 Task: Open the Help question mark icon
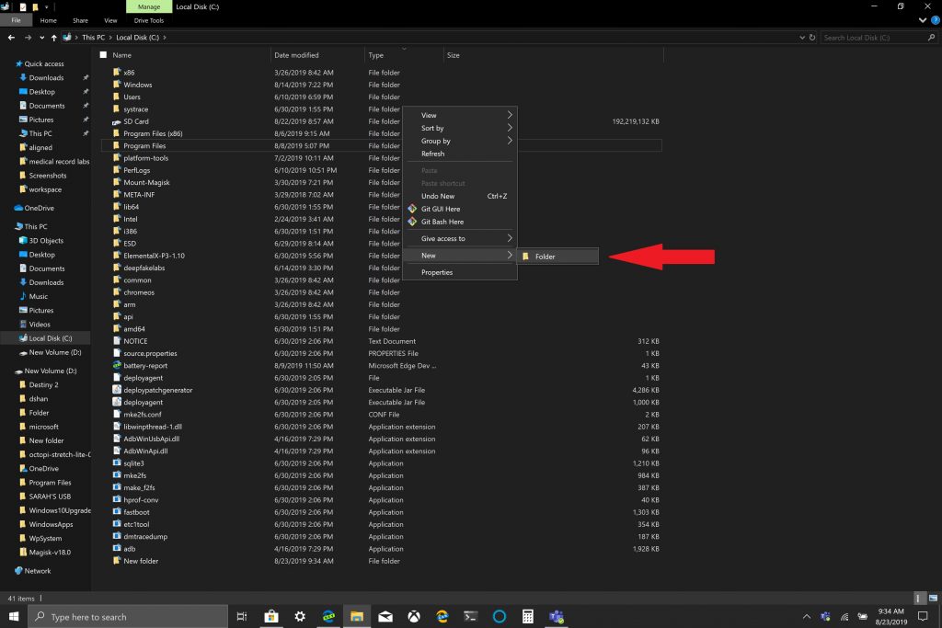tap(935, 20)
